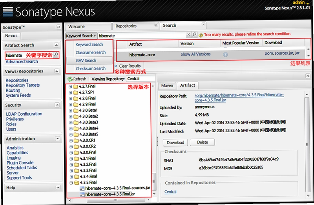The height and width of the screenshot is (205, 314).
Task: Expand the Help section
Action: coord(58,187)
